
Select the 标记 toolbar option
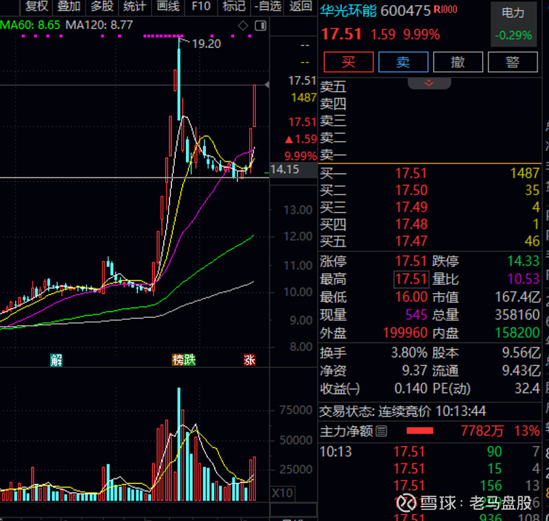(233, 6)
